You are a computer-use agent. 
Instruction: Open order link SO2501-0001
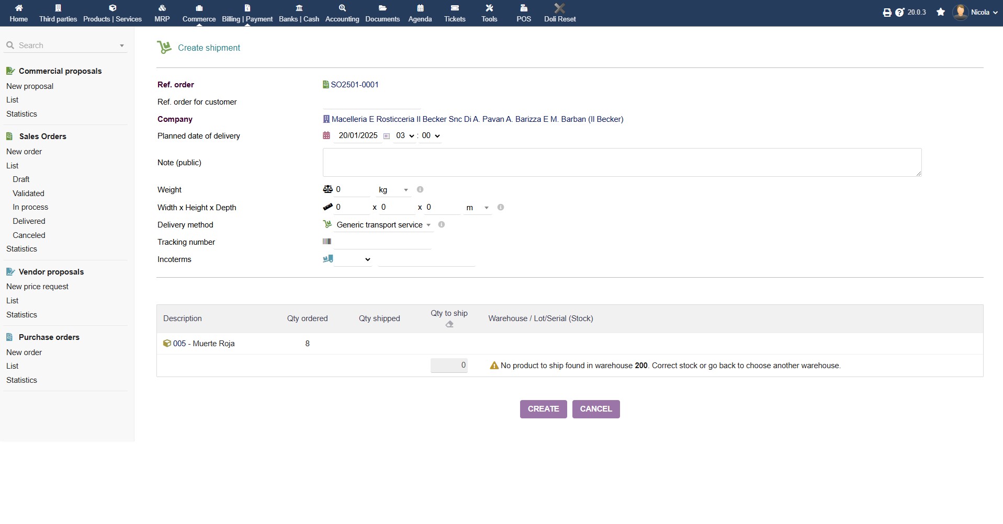354,85
